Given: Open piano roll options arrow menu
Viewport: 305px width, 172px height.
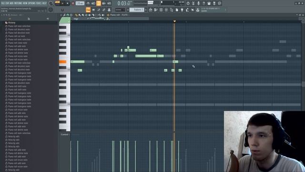Looking at the screenshot, I should 61,15.
